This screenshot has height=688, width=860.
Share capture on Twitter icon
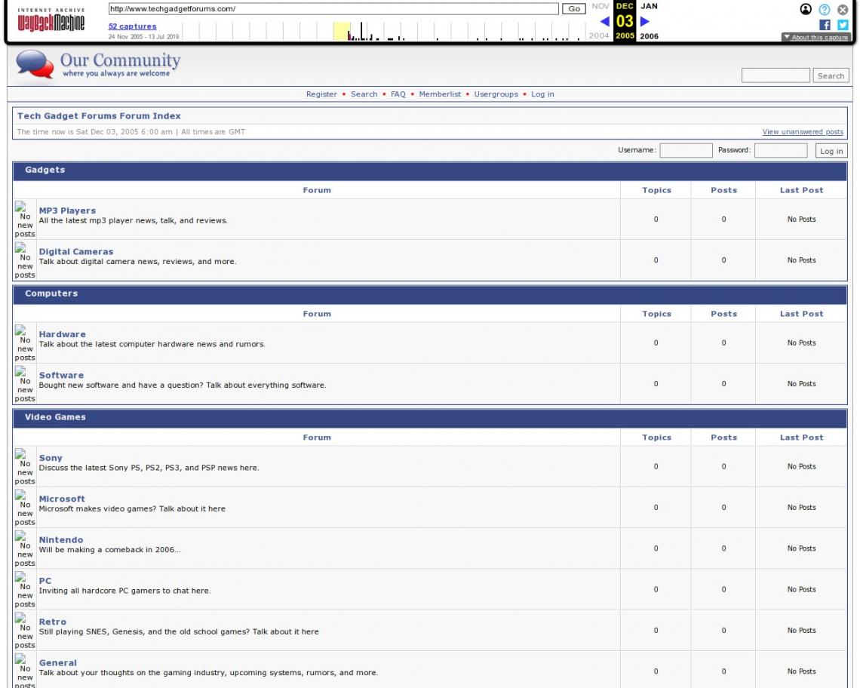[x=843, y=25]
